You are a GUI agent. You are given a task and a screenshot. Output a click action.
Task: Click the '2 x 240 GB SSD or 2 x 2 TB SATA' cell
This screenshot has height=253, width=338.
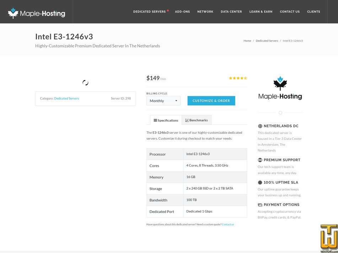[x=215, y=188]
